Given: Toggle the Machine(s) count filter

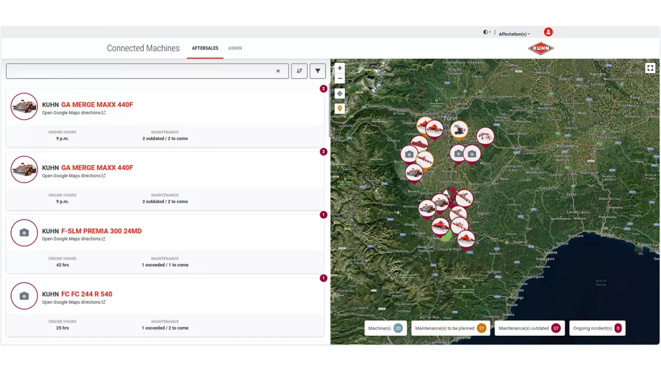Looking at the screenshot, I should 386,328.
